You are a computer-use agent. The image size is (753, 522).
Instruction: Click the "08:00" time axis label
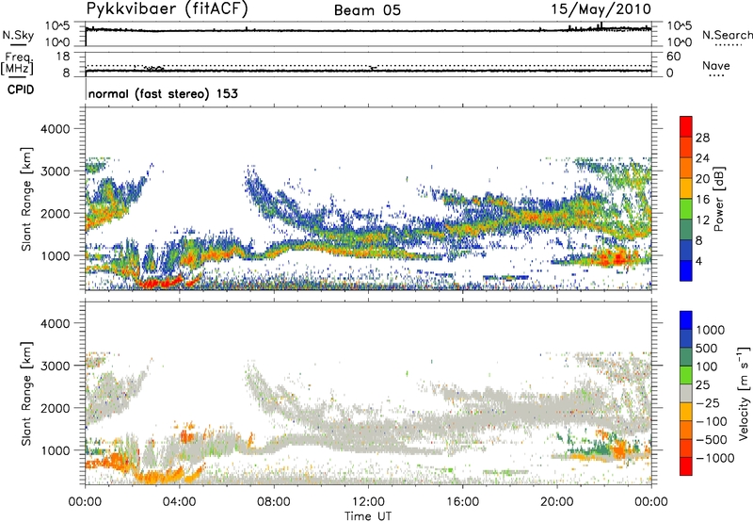[274, 502]
